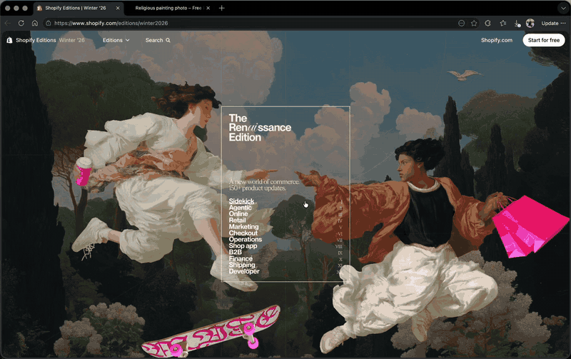Close the Shopify Editions tab
The height and width of the screenshot is (359, 571).
coord(118,8)
